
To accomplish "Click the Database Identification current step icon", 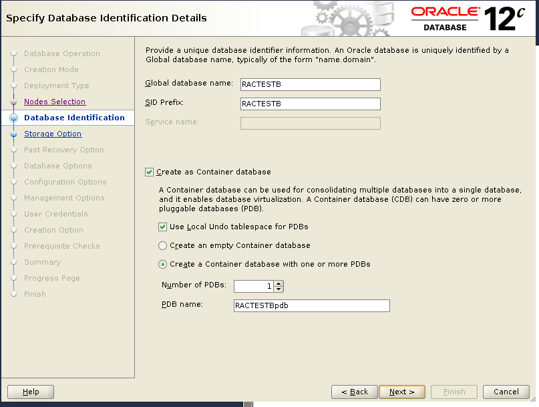I will click(13, 118).
